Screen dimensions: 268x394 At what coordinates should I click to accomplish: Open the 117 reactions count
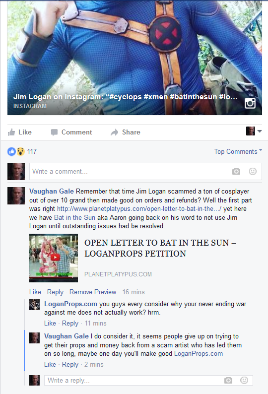[x=32, y=151]
